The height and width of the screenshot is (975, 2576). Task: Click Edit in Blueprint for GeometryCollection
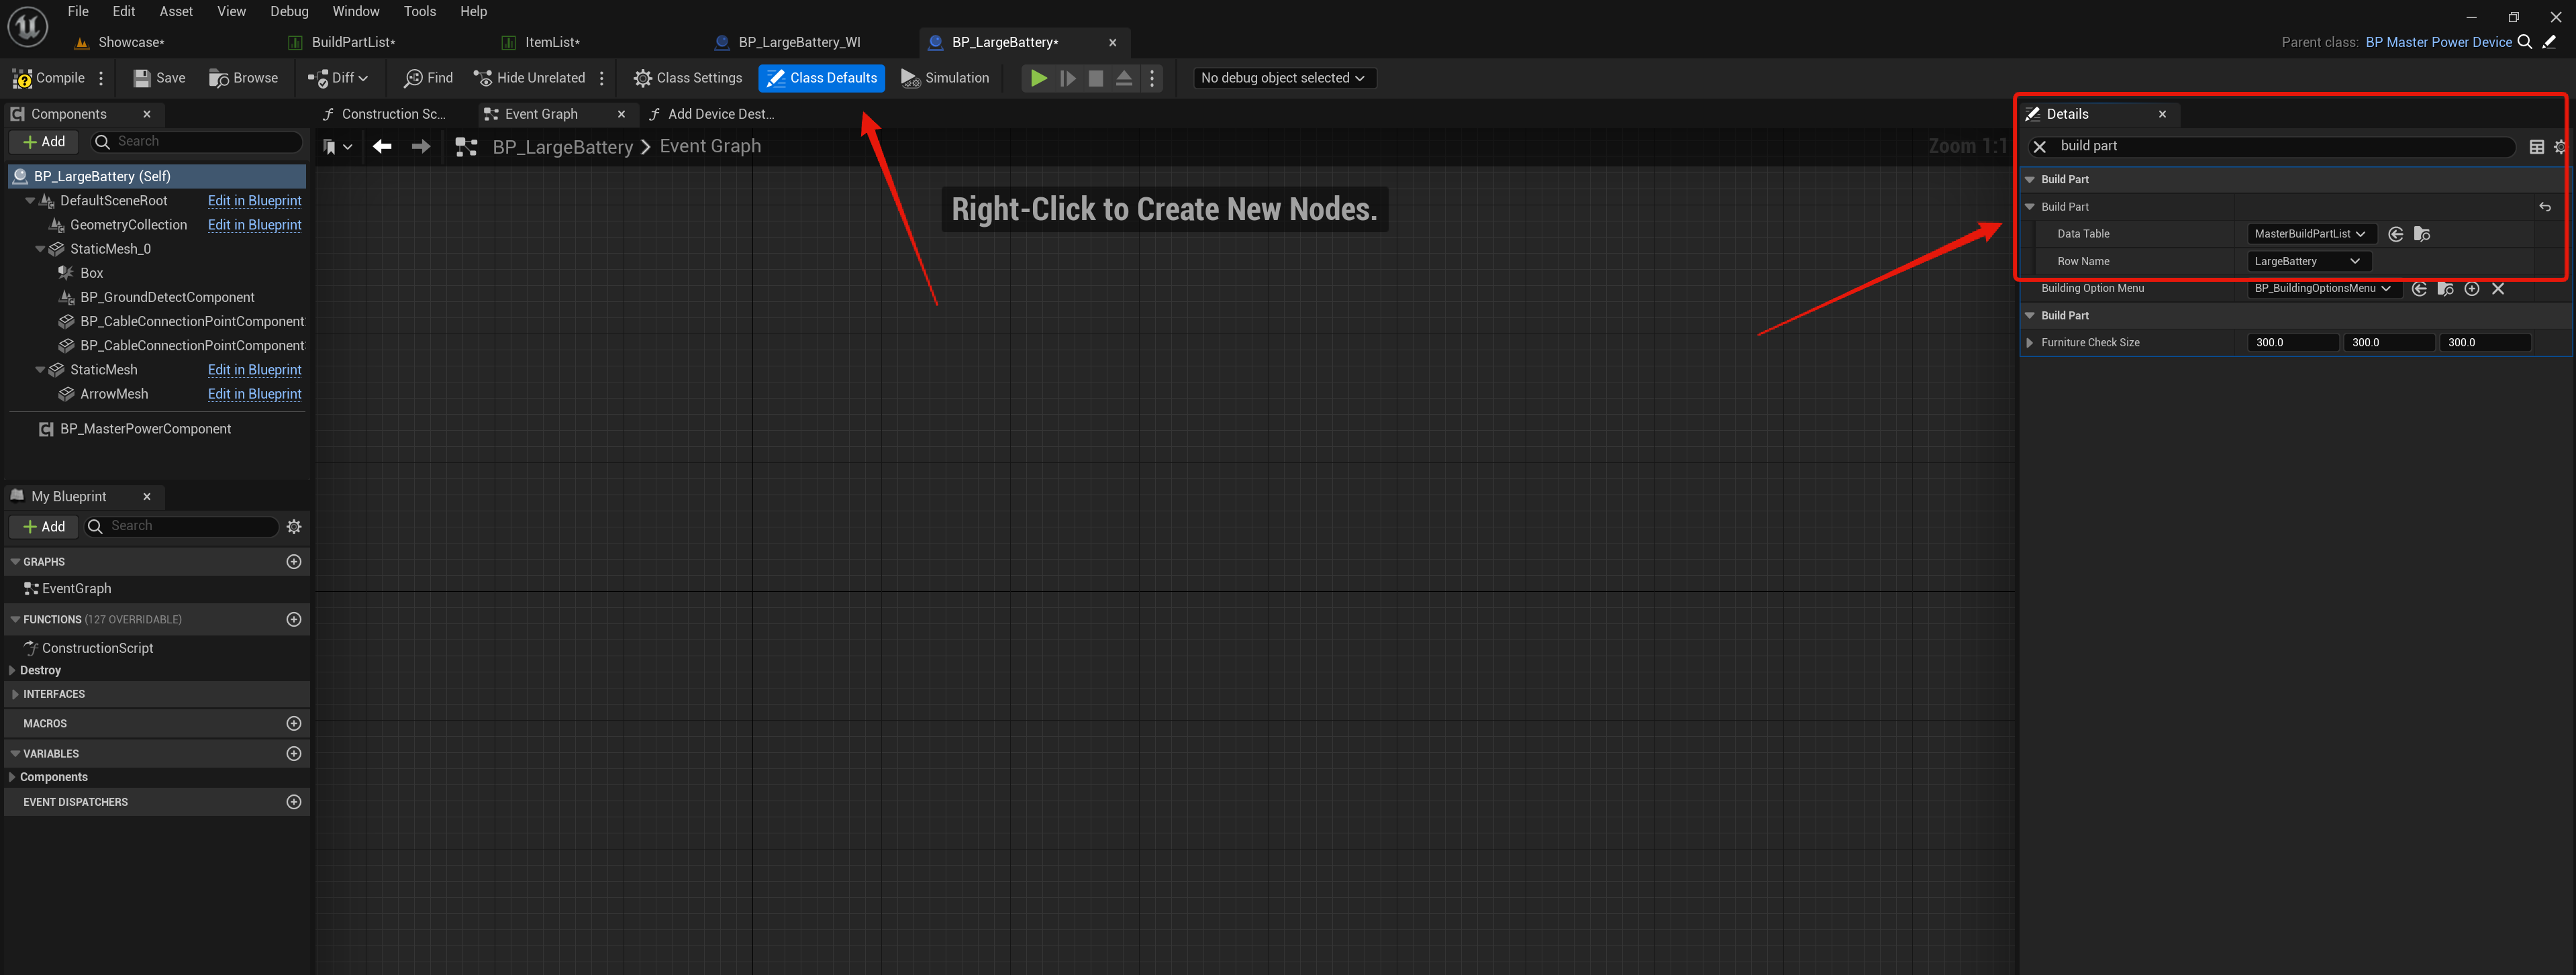(x=254, y=225)
